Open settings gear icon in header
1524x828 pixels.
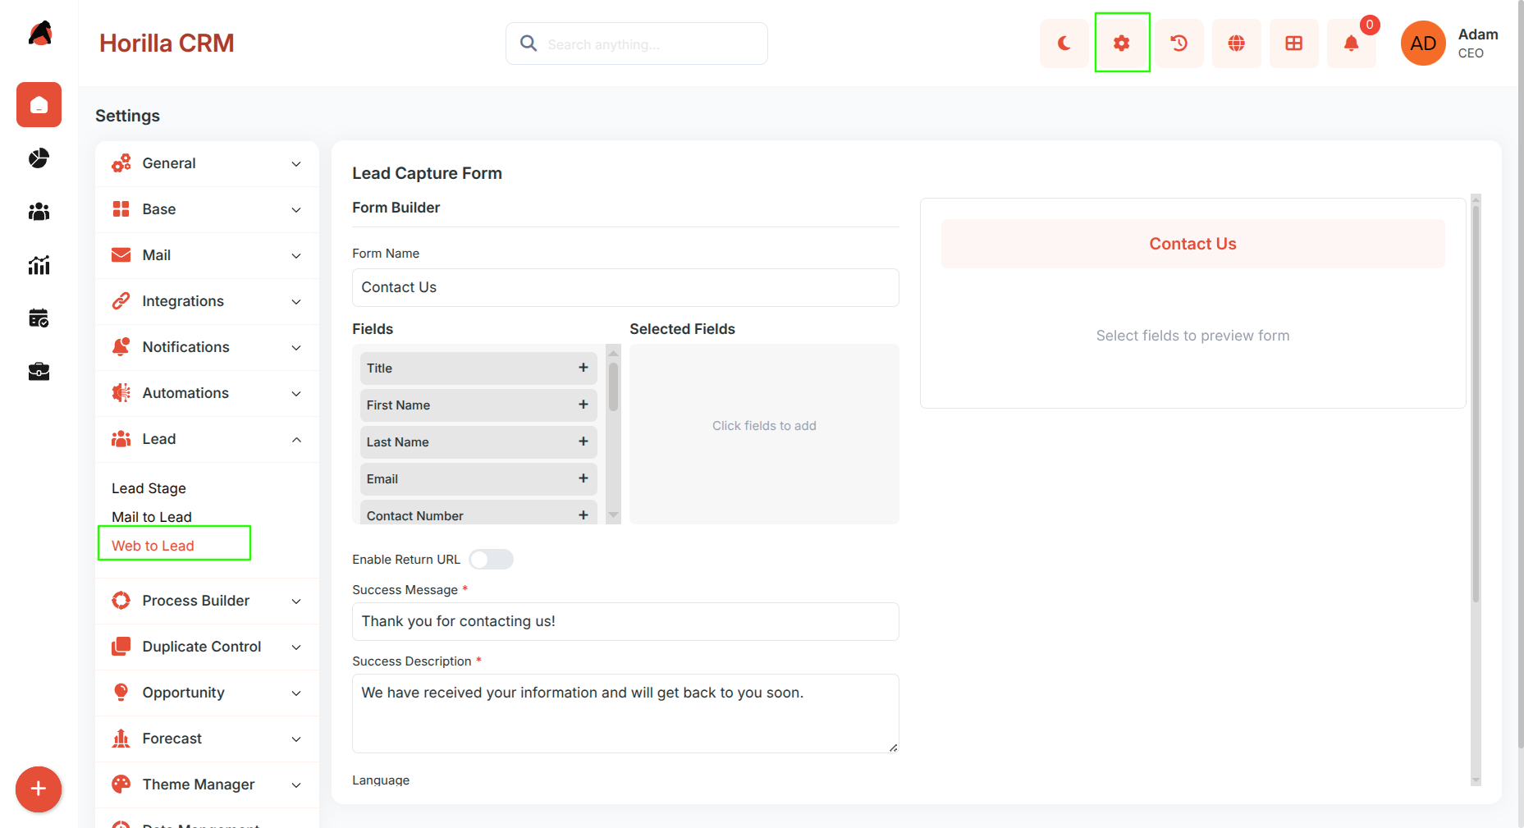pos(1122,43)
